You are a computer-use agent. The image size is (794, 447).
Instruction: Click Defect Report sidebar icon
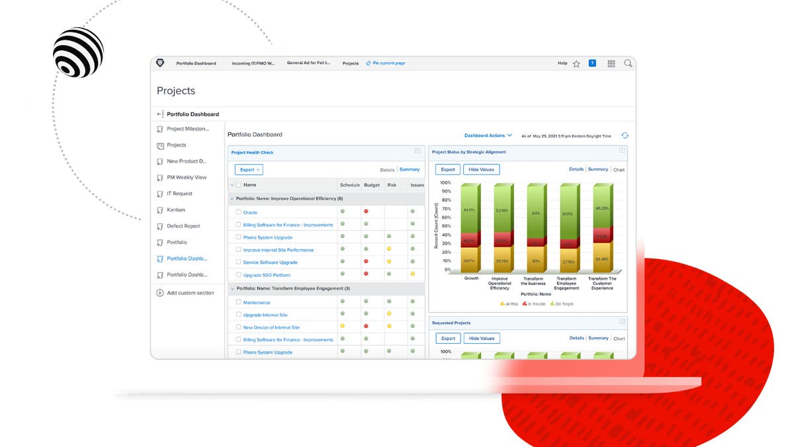[x=160, y=226]
